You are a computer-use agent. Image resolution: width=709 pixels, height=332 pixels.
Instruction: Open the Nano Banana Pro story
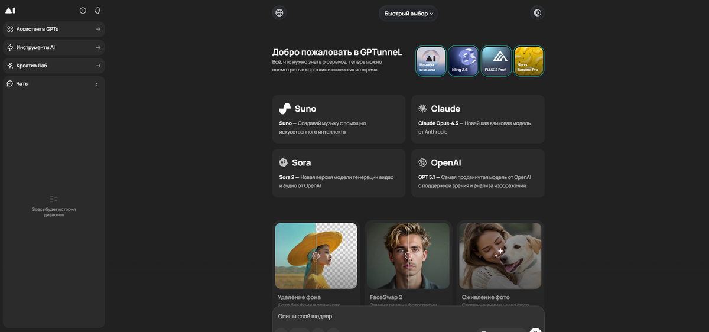click(x=529, y=61)
